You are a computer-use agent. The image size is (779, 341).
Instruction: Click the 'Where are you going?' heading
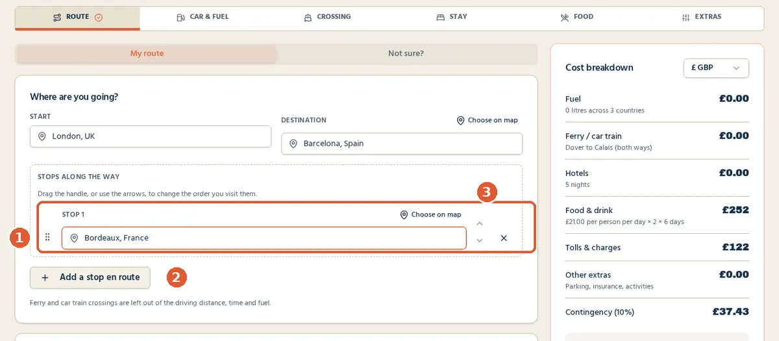click(74, 97)
